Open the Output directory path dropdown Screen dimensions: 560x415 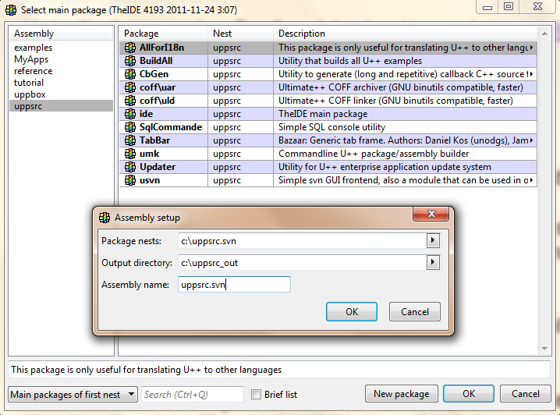click(433, 263)
